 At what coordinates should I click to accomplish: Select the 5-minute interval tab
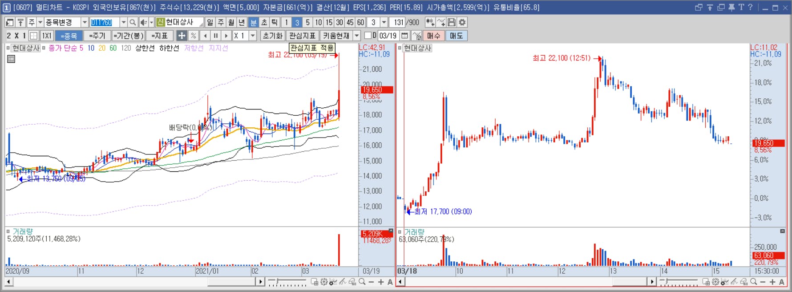307,22
